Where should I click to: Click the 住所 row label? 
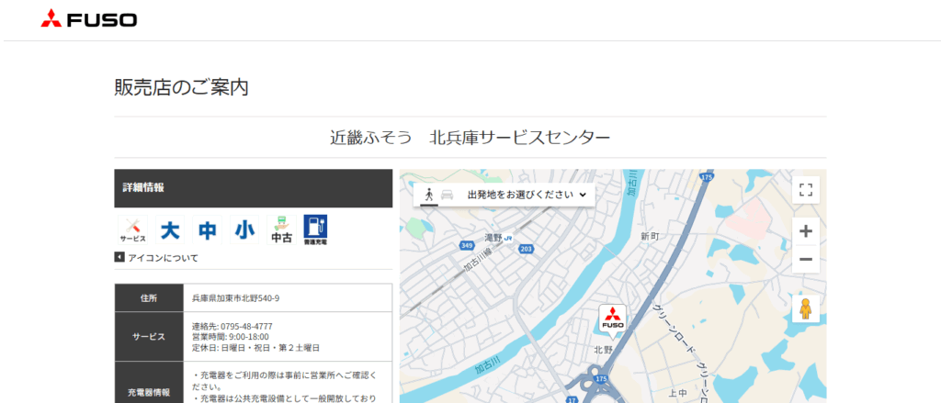click(x=149, y=297)
